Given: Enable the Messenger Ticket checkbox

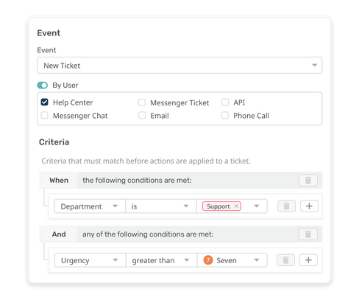Looking at the screenshot, I should (142, 102).
